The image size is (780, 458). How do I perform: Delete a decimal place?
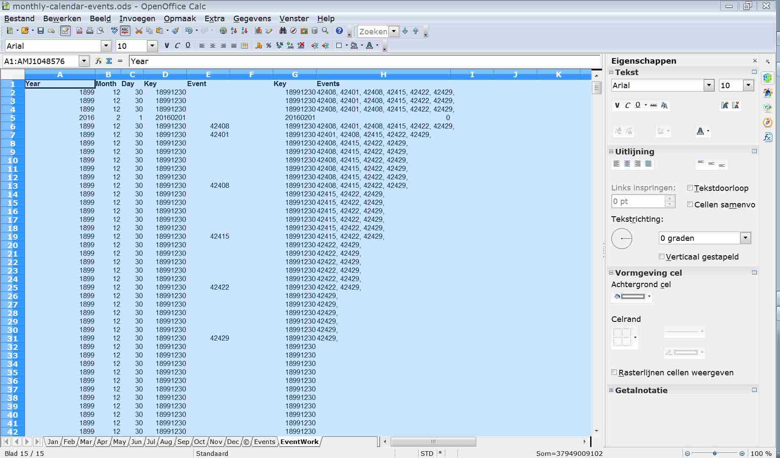[x=301, y=46]
